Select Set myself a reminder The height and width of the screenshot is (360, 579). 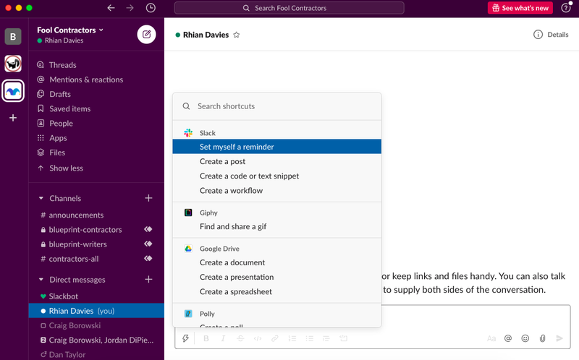coord(277,147)
